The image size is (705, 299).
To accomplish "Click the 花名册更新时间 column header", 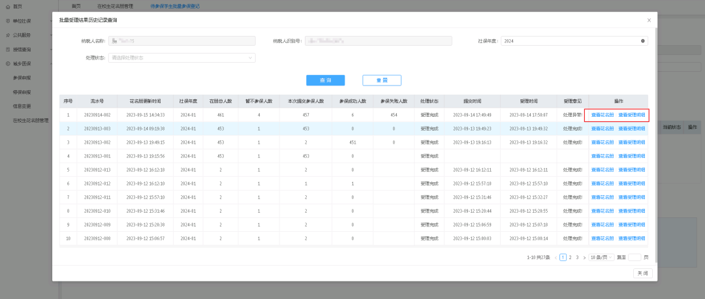I will tap(145, 101).
